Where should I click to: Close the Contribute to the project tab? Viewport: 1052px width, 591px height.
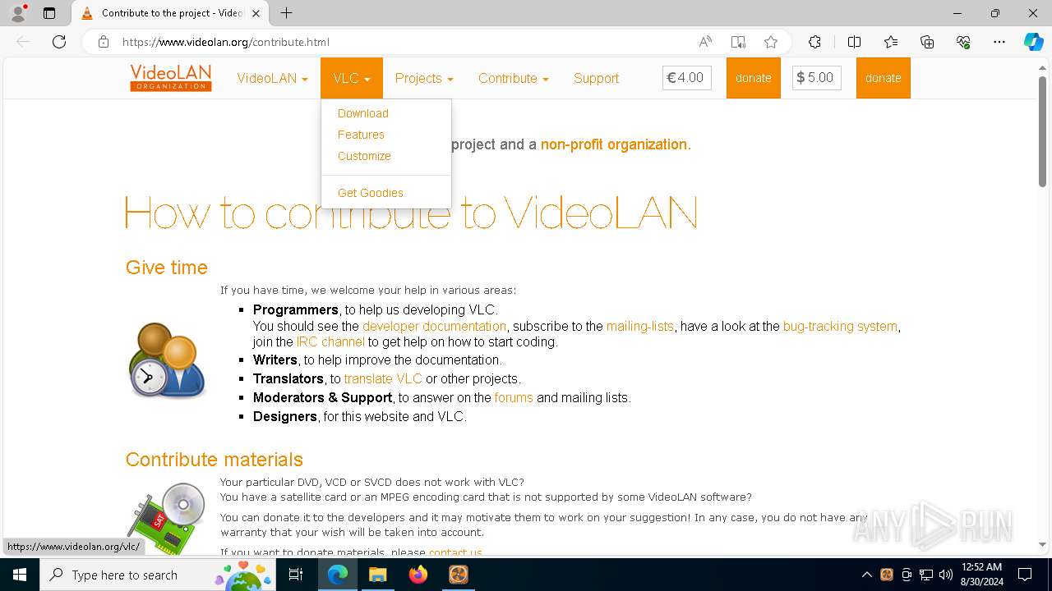pyautogui.click(x=256, y=13)
